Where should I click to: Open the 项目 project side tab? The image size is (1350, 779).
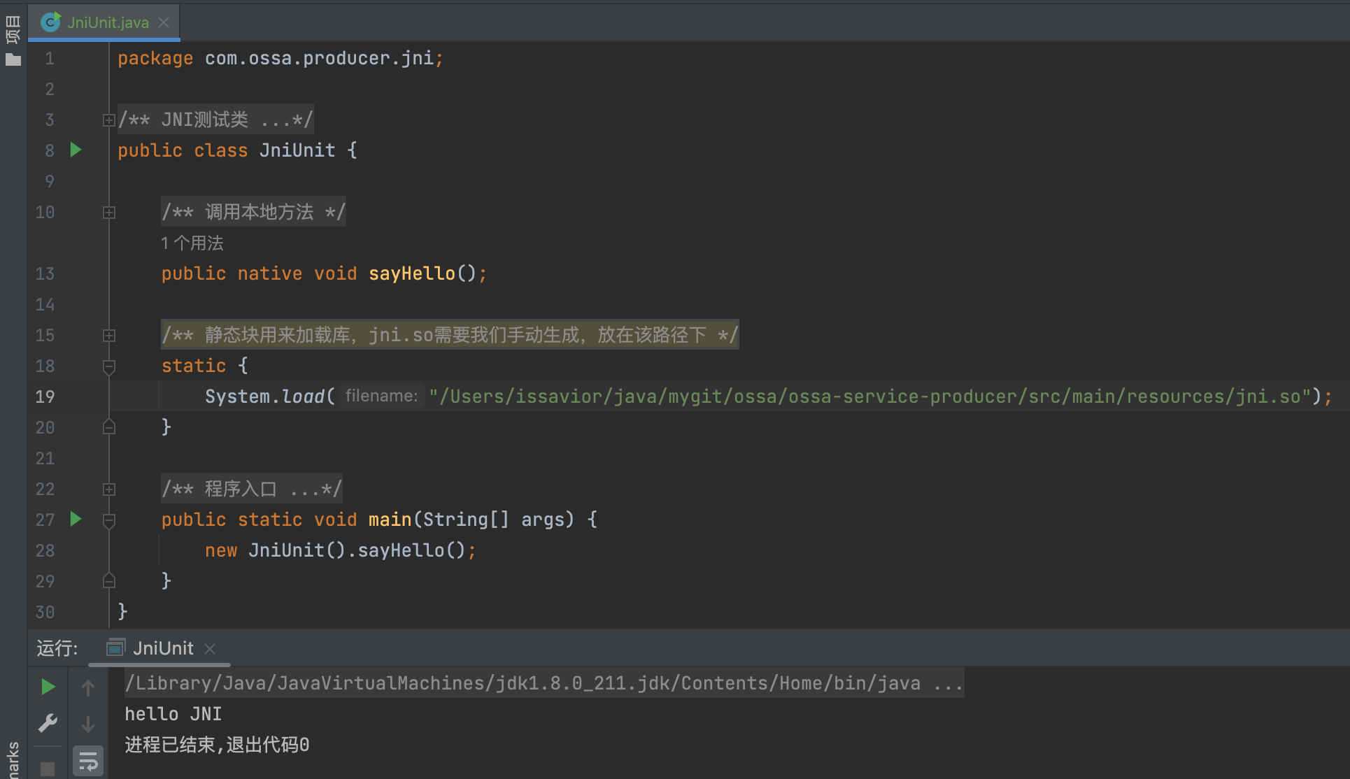13,29
